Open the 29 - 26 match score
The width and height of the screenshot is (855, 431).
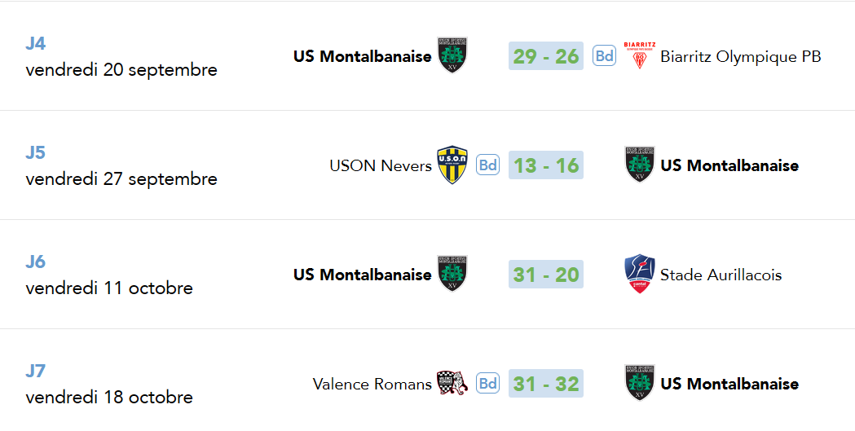[546, 55]
